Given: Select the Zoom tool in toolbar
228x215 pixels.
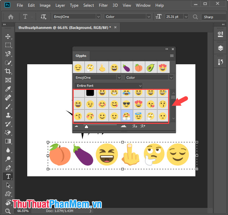Looking at the screenshot, I should tap(8, 211).
